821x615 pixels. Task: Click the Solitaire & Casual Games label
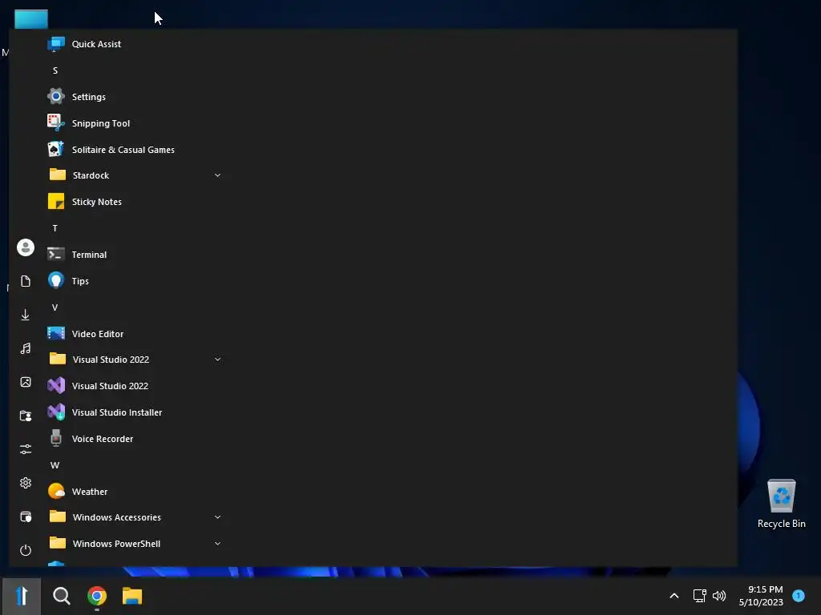[123, 150]
